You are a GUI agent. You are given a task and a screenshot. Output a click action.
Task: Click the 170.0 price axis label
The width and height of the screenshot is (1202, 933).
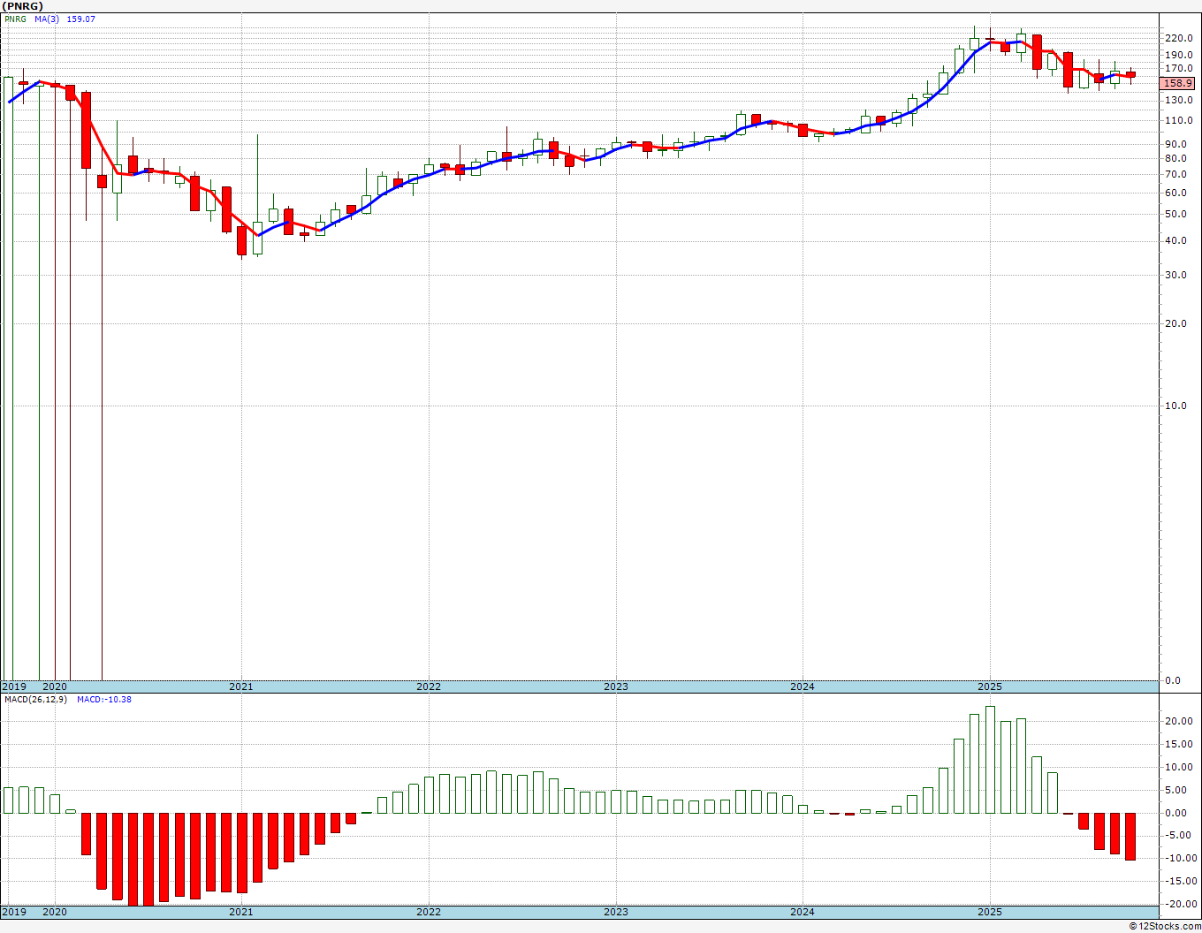click(x=1179, y=68)
